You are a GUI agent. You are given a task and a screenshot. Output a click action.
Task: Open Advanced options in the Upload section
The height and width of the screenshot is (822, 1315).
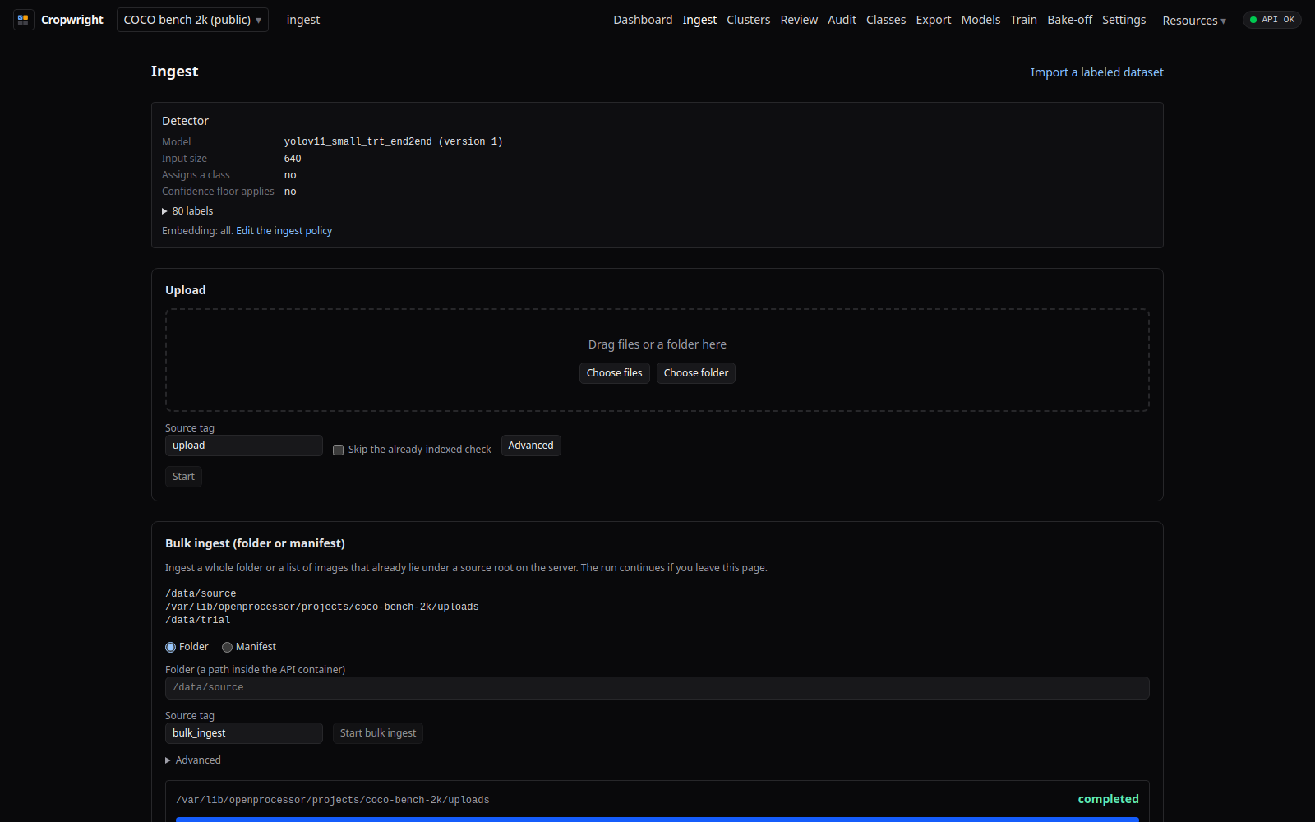(x=531, y=446)
